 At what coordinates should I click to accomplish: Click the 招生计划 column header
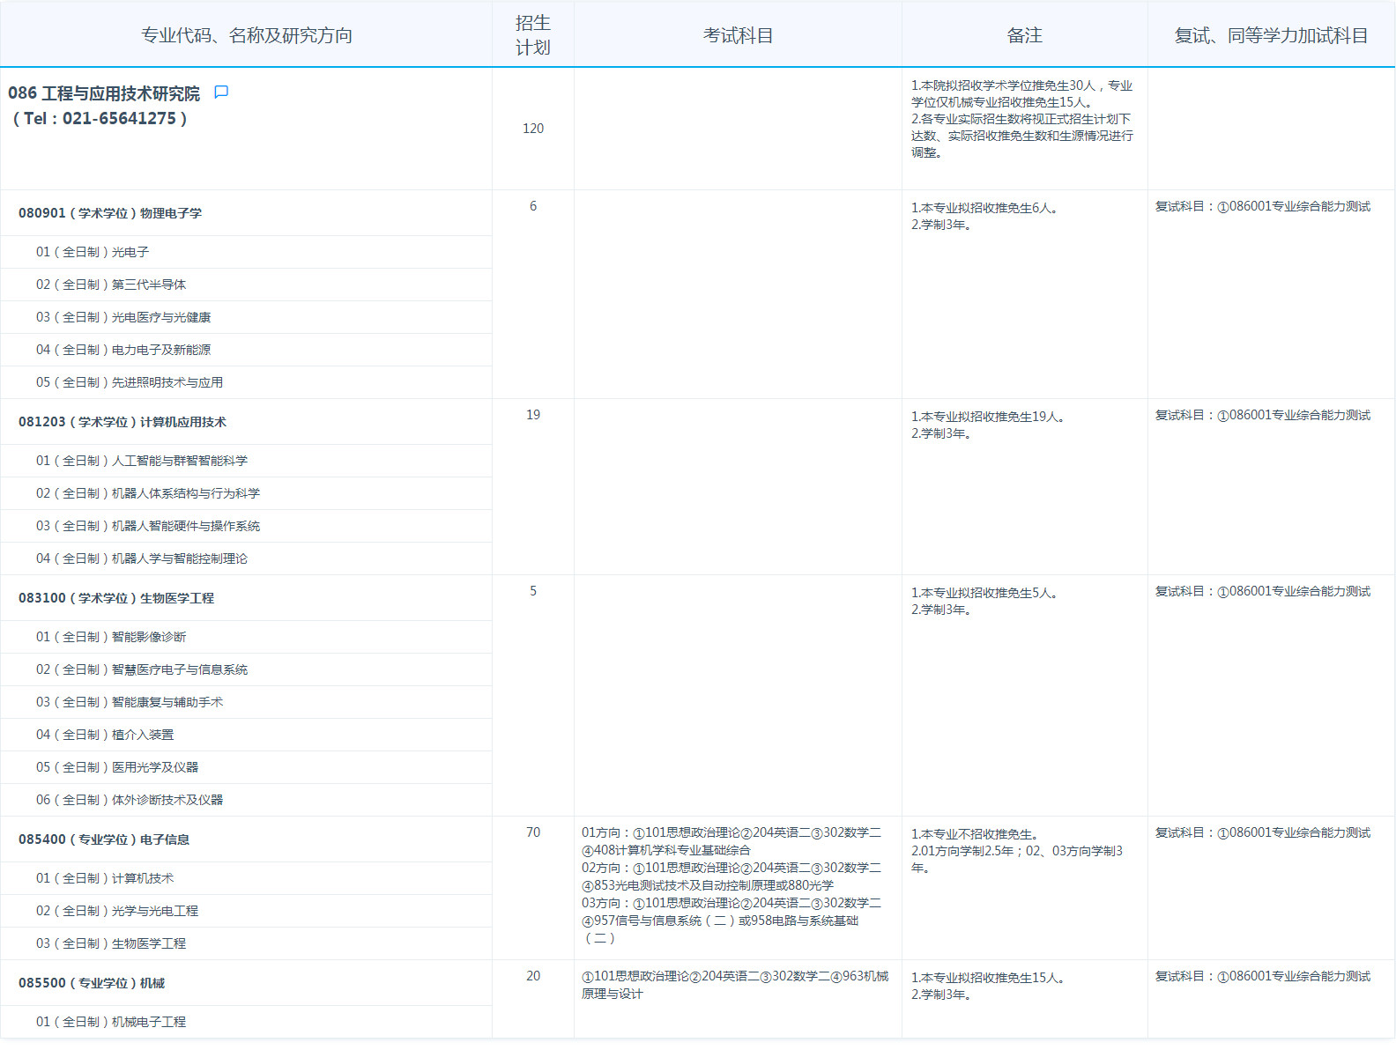coord(532,35)
